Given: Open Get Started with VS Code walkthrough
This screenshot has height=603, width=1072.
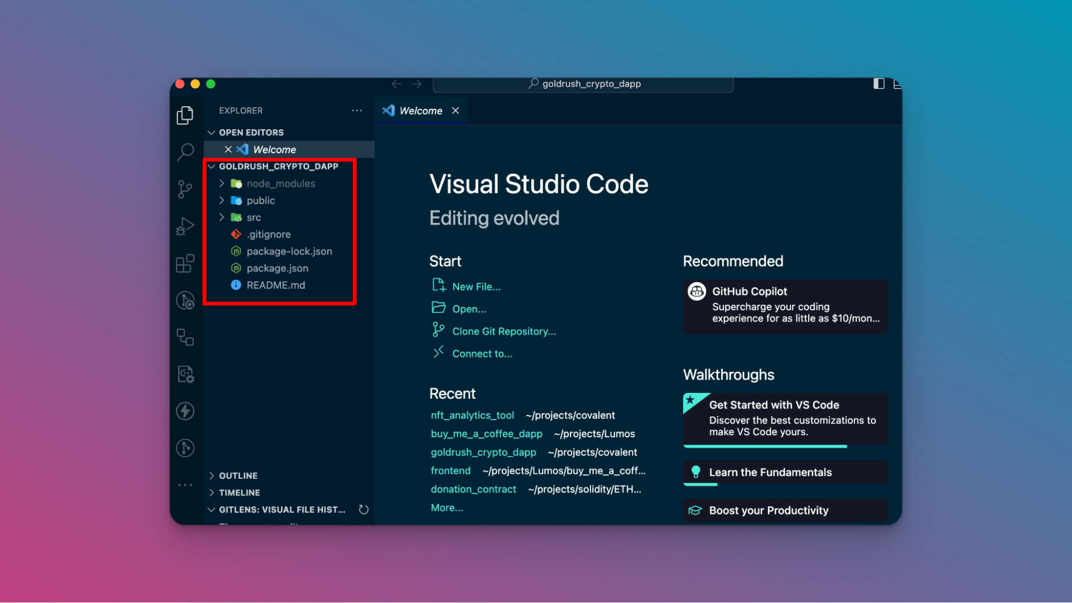Looking at the screenshot, I should point(785,419).
